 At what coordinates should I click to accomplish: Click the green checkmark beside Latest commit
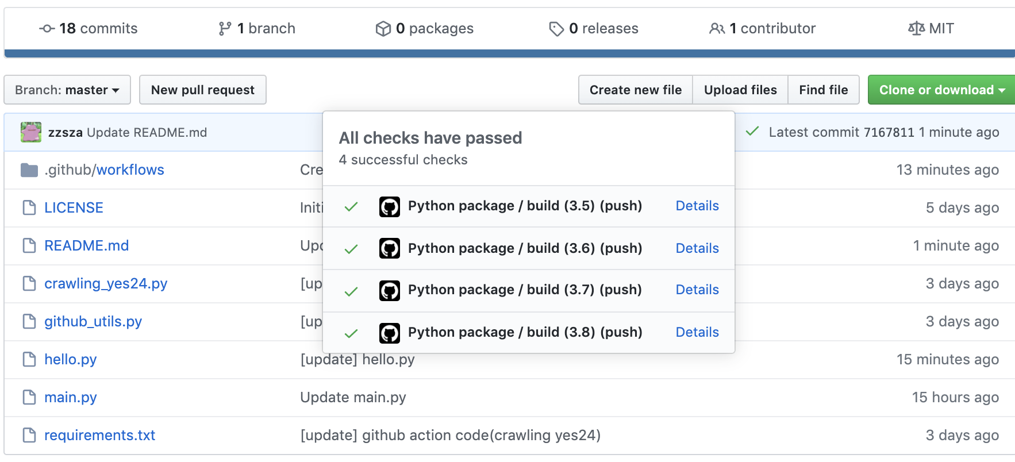click(752, 132)
